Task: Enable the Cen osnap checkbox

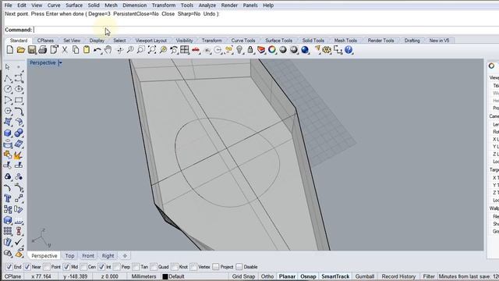Action: pos(83,267)
